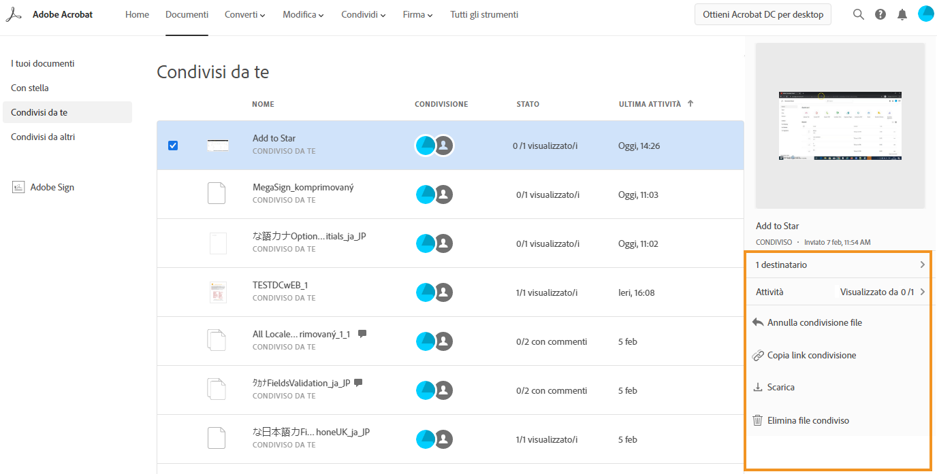Screen dimensions: 937x474
Task: Click the Elimina file condiviso trash icon
Action: (x=757, y=420)
